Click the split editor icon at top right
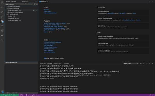 click(150, 2)
